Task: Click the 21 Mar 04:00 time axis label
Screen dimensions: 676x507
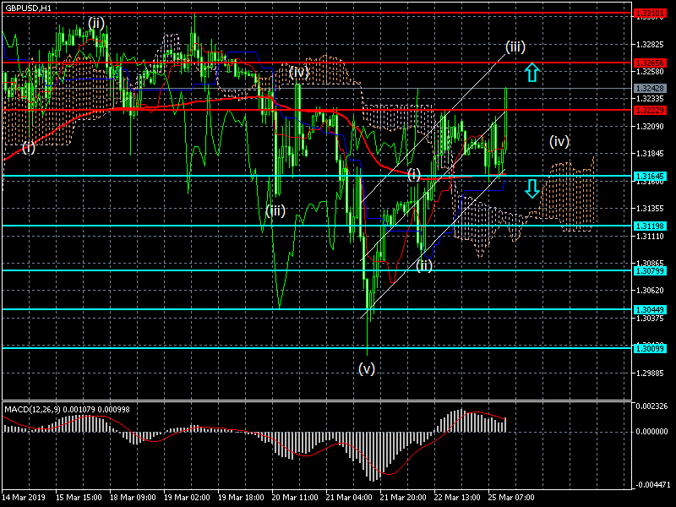Action: pyautogui.click(x=348, y=498)
